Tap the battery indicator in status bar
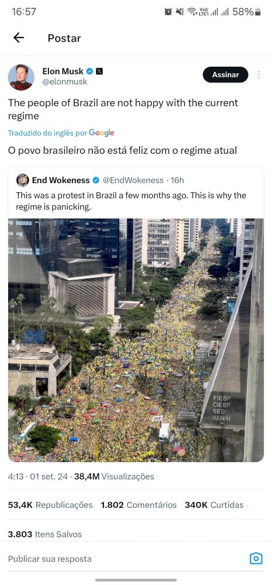272x585 pixels. pyautogui.click(x=258, y=12)
